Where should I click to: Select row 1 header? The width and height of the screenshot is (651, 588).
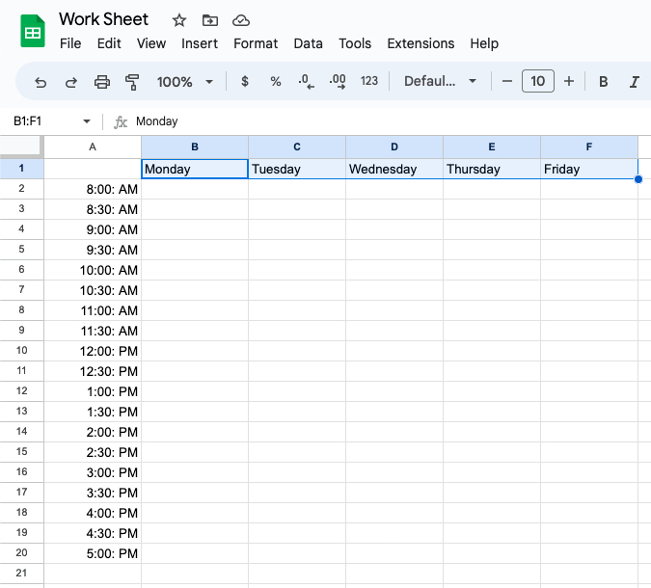(x=21, y=169)
